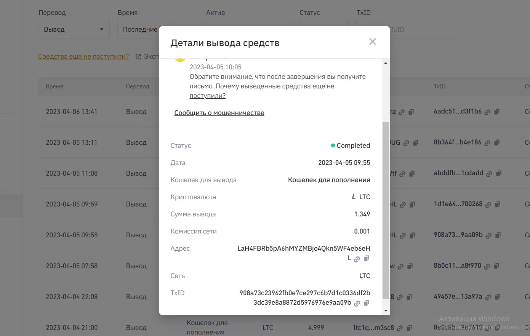Click the 'Время' column header in table
This screenshot has width=530, height=336.
(54, 86)
